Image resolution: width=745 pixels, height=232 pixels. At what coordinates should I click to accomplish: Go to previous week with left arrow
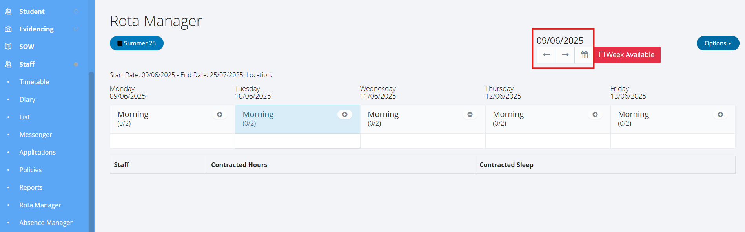click(x=546, y=55)
